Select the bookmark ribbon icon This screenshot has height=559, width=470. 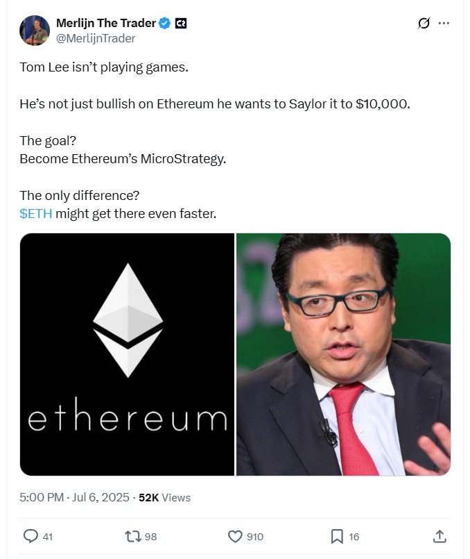(x=338, y=536)
